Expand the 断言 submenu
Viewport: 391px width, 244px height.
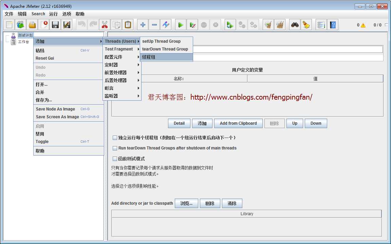(122, 88)
